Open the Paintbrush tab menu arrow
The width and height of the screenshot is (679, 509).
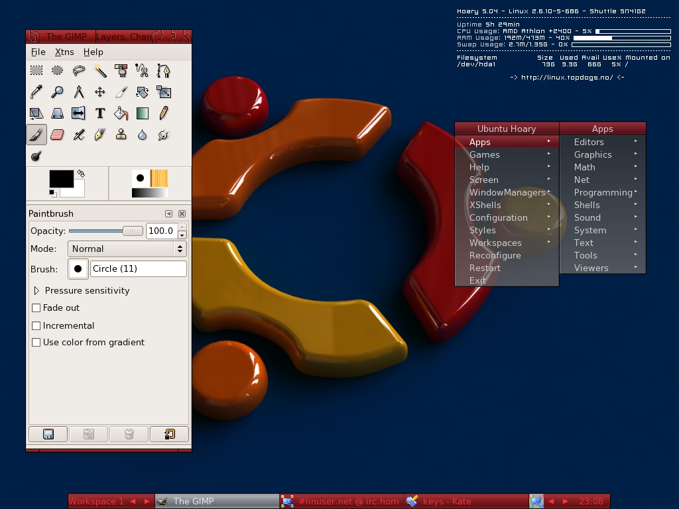[169, 214]
